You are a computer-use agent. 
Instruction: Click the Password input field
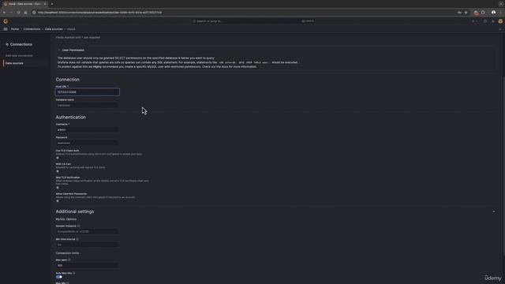(88, 143)
